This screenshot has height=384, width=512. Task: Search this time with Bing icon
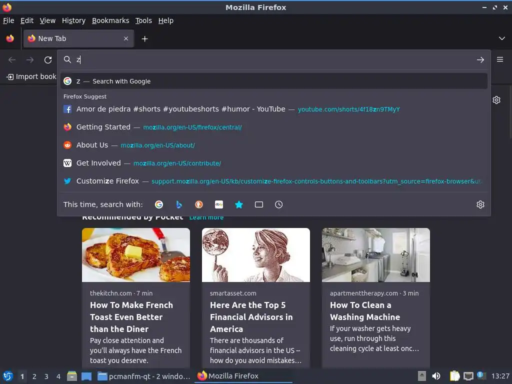179,204
